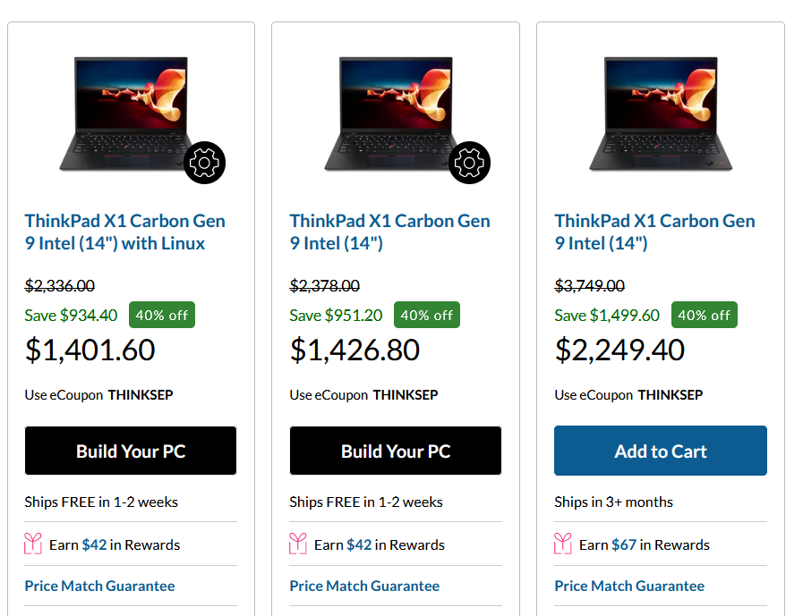Click Price Match Guarantee on the middle listing
803x616 pixels.
click(x=364, y=586)
